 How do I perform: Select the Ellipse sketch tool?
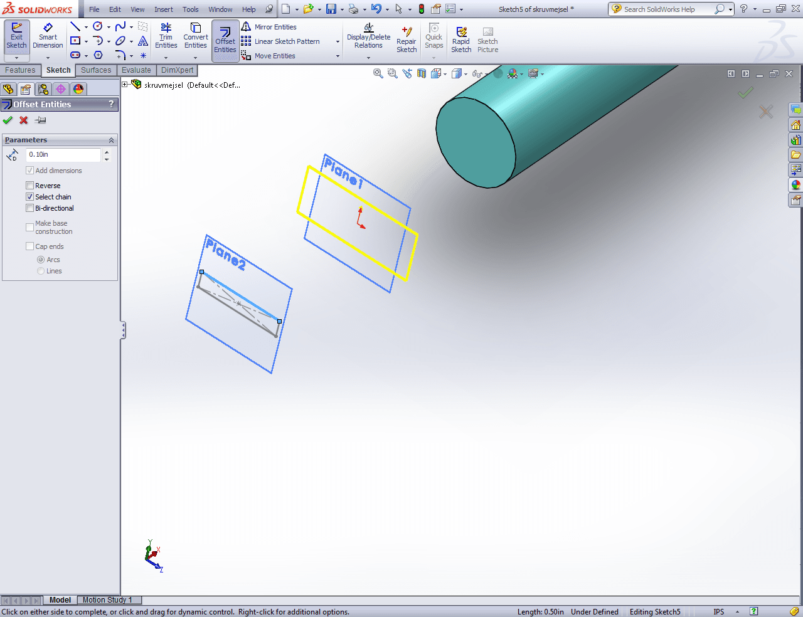coord(120,41)
